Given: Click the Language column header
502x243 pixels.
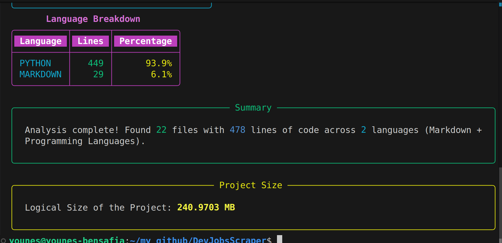Looking at the screenshot, I should click(41, 41).
